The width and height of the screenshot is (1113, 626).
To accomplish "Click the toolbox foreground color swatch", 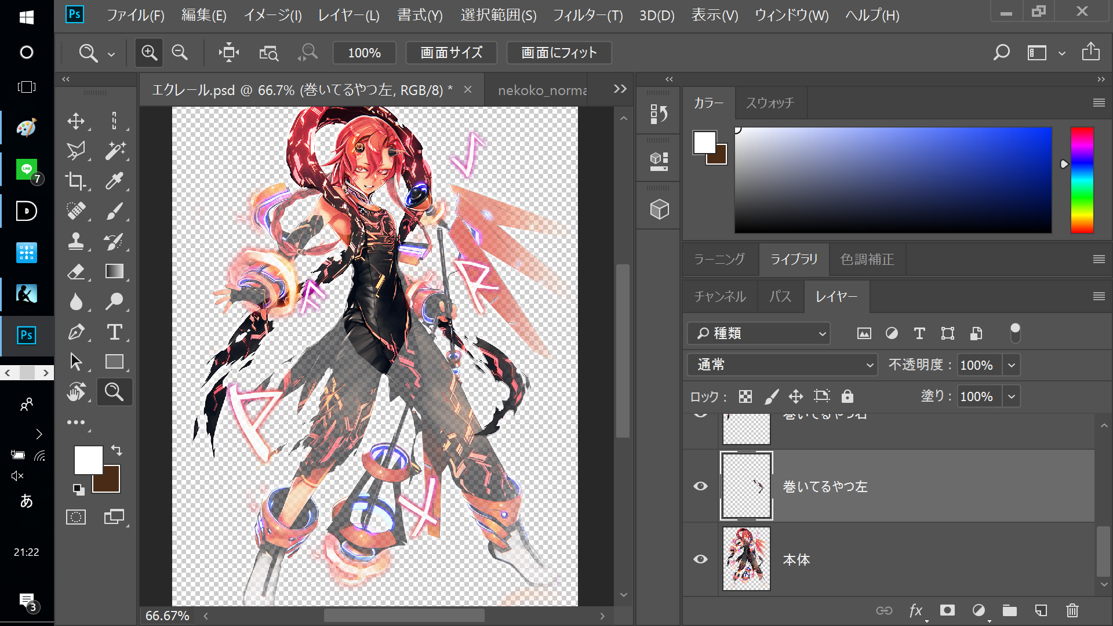I will click(x=88, y=460).
